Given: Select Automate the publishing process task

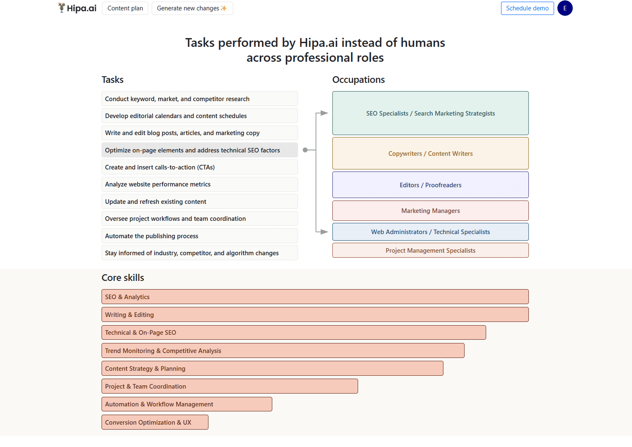Looking at the screenshot, I should [199, 236].
